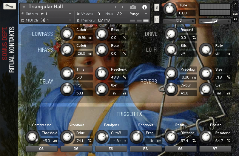The width and height of the screenshot is (239, 156).
Task: Click the Lo-Fi Bits knob
Action: click(171, 50)
